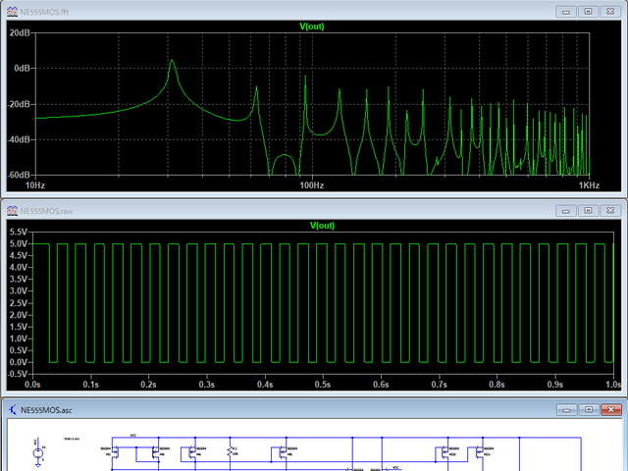Click the 100Hz frequency axis label
The image size is (628, 471).
312,185
